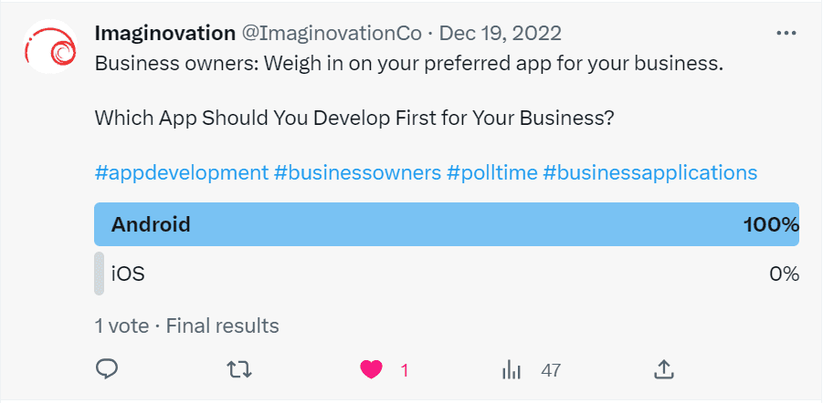Retweet this poll using the arrows icon

coord(239,370)
